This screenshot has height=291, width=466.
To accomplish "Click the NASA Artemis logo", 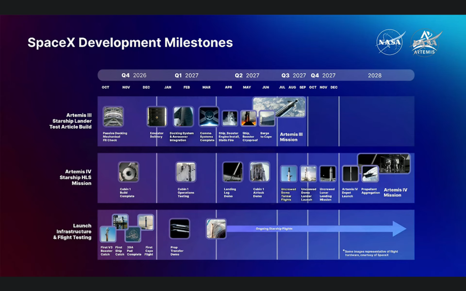I will 426,42.
